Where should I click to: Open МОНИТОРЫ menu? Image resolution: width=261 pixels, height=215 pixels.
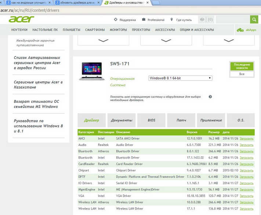[x=118, y=30]
